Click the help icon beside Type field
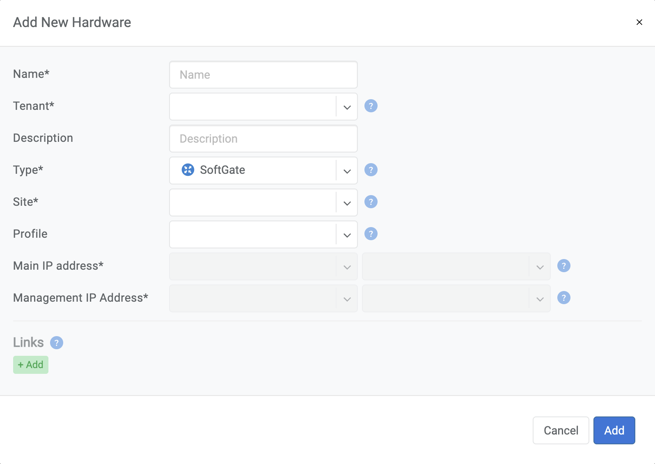 [371, 170]
